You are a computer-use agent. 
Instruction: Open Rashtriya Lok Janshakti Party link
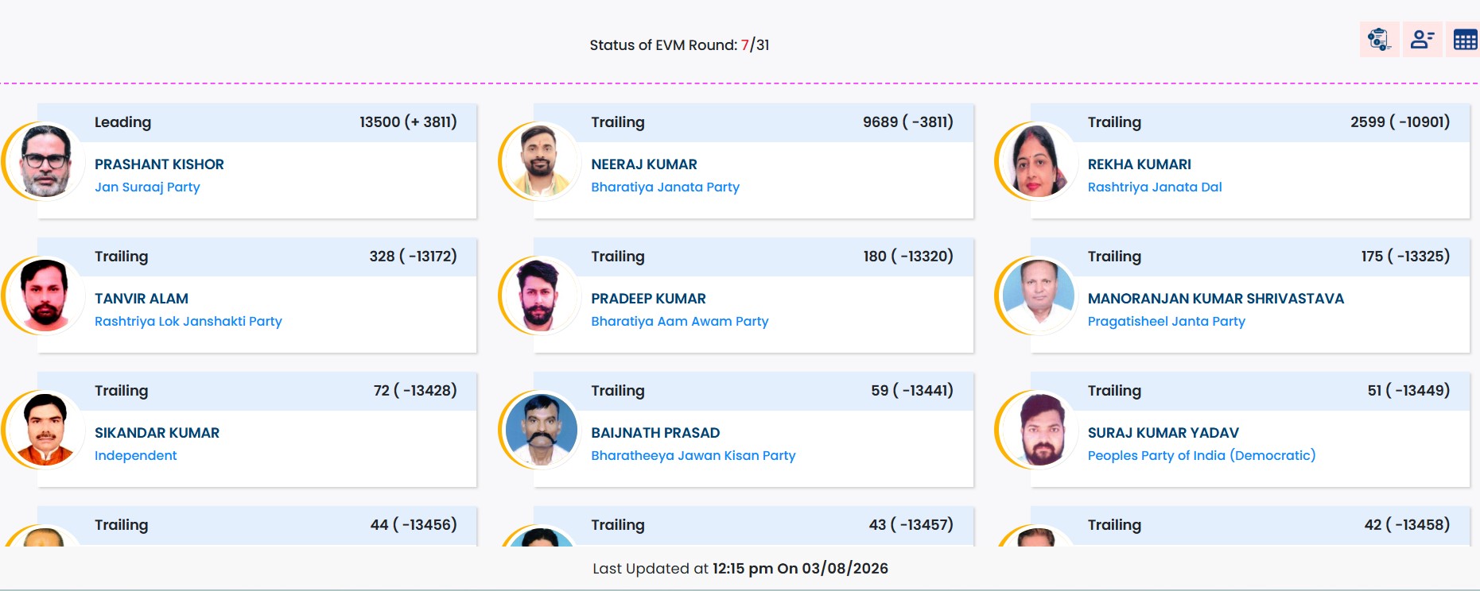(x=188, y=322)
